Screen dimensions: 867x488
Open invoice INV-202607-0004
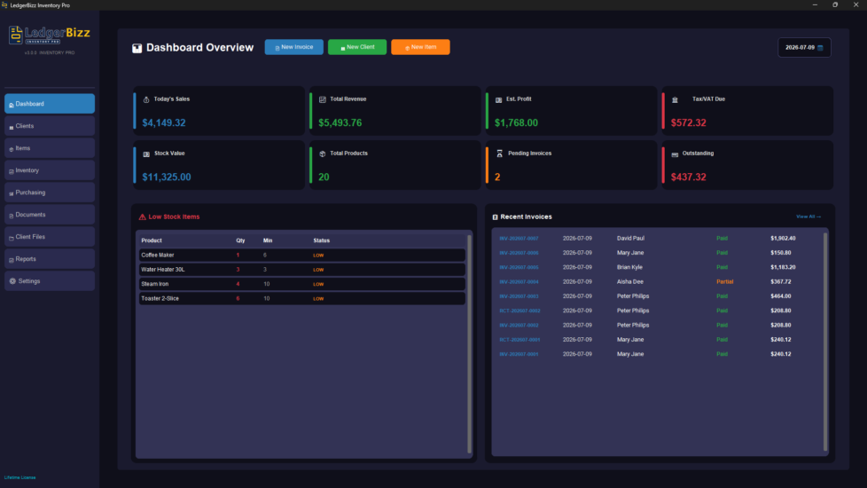pos(519,281)
